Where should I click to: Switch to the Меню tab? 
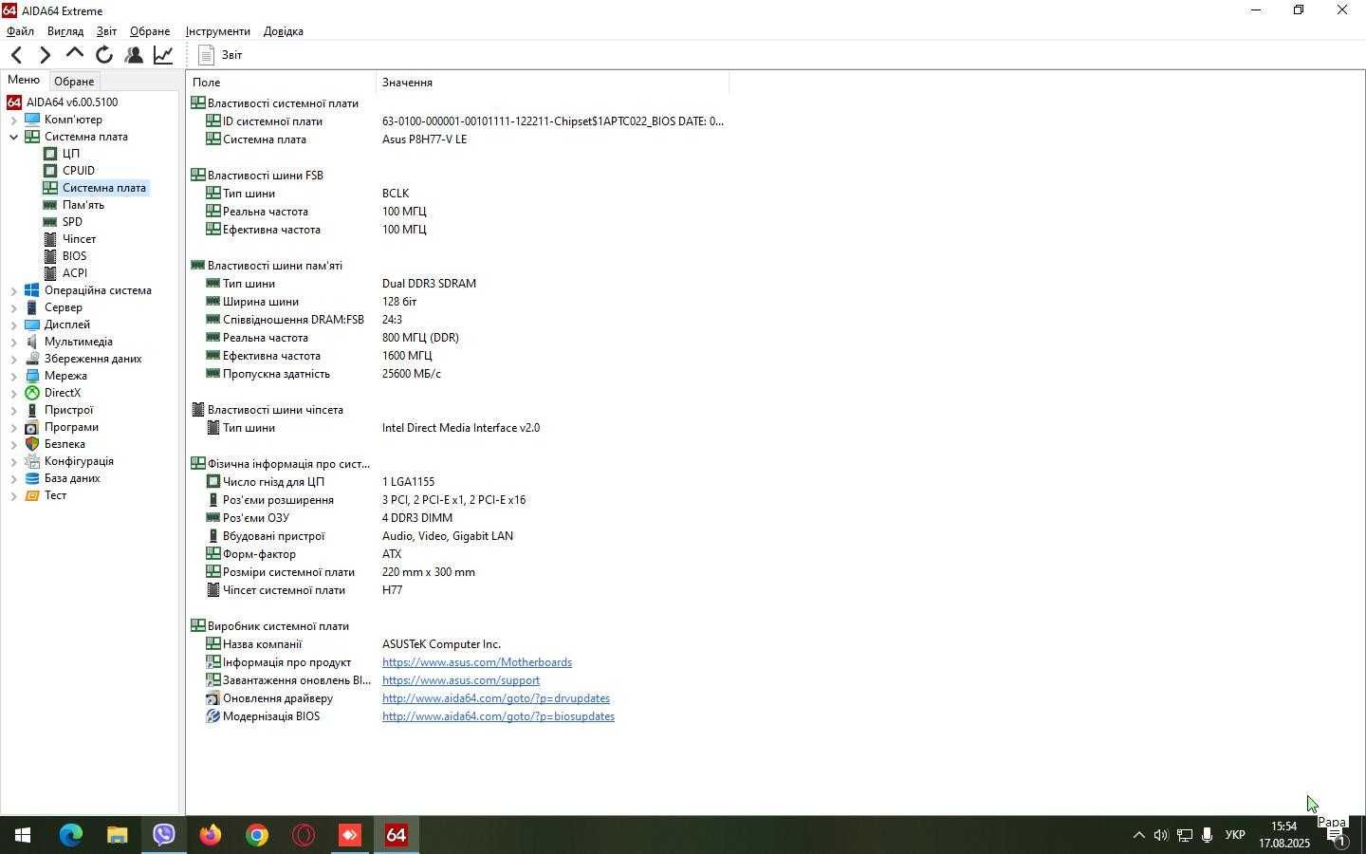pyautogui.click(x=24, y=81)
